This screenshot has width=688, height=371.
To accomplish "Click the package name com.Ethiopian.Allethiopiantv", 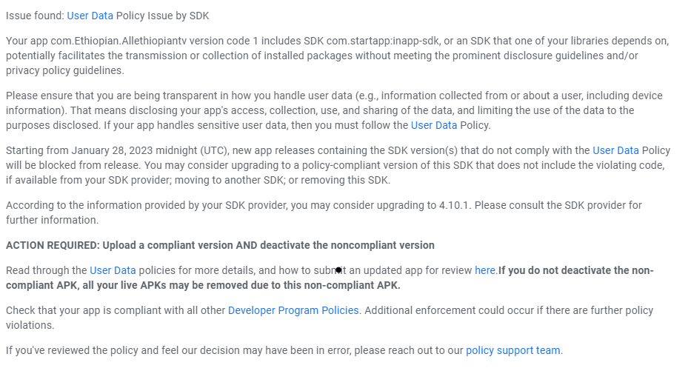I will point(118,41).
